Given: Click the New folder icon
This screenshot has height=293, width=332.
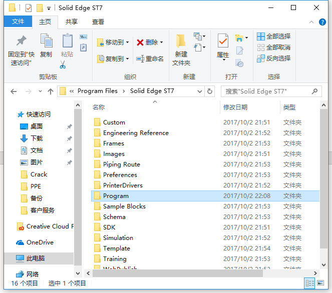Looking at the screenshot, I should [181, 41].
